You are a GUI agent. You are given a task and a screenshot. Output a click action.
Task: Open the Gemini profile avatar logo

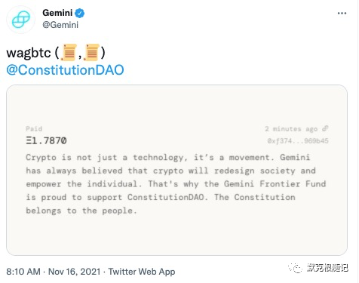[21, 20]
